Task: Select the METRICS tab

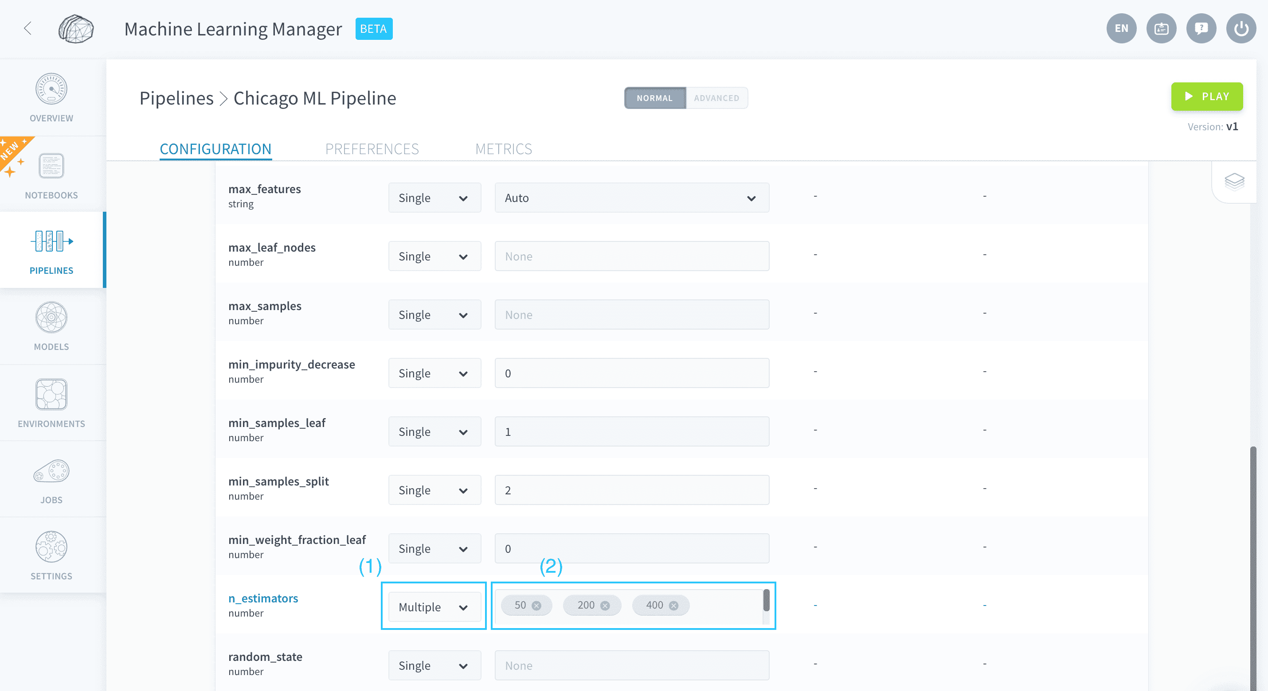Action: [504, 149]
